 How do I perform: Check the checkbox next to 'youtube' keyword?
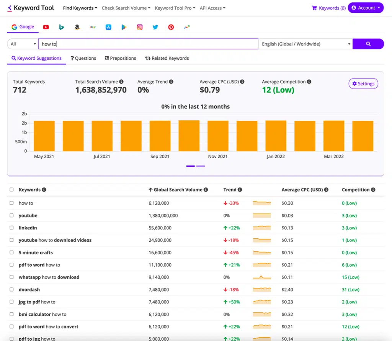(x=11, y=215)
